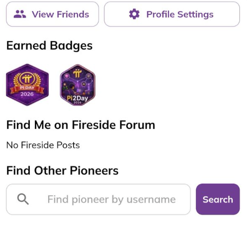Open Profile Settings
Viewport: 247px width, 229px height.
point(172,14)
